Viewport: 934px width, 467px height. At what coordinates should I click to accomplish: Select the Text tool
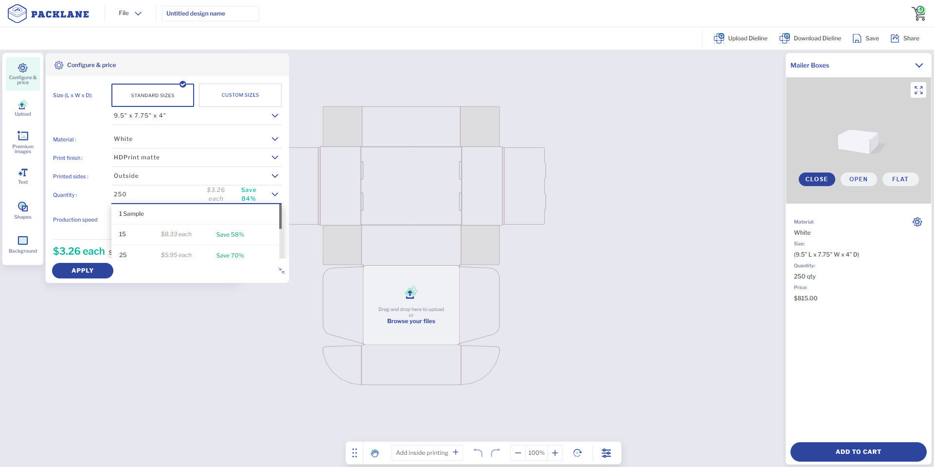(x=22, y=176)
